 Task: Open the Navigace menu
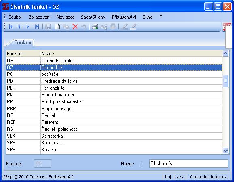(66, 17)
